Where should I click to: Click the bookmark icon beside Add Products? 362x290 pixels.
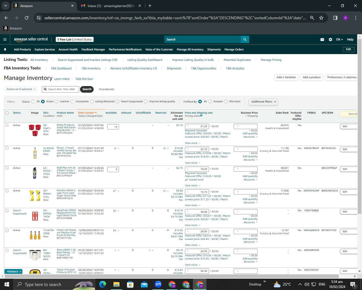(5, 50)
